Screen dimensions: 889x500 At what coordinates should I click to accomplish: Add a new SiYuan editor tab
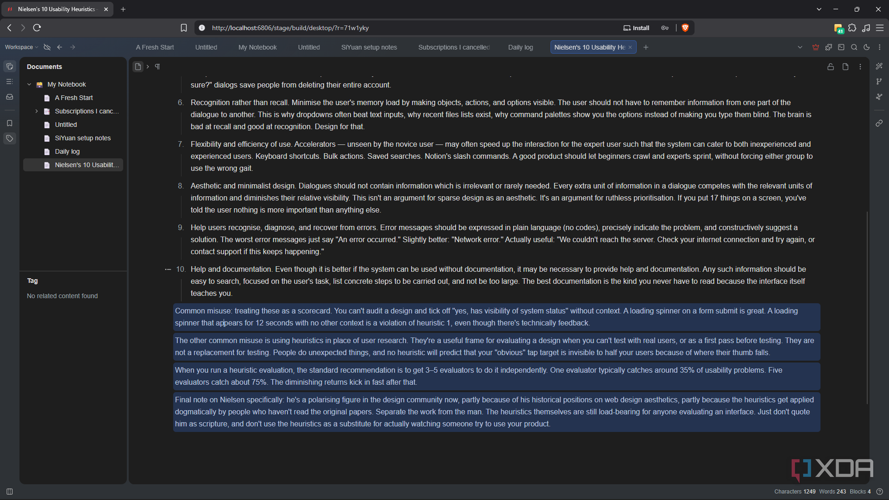click(x=646, y=47)
